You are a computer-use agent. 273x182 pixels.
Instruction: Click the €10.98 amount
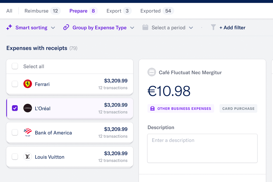169,91
